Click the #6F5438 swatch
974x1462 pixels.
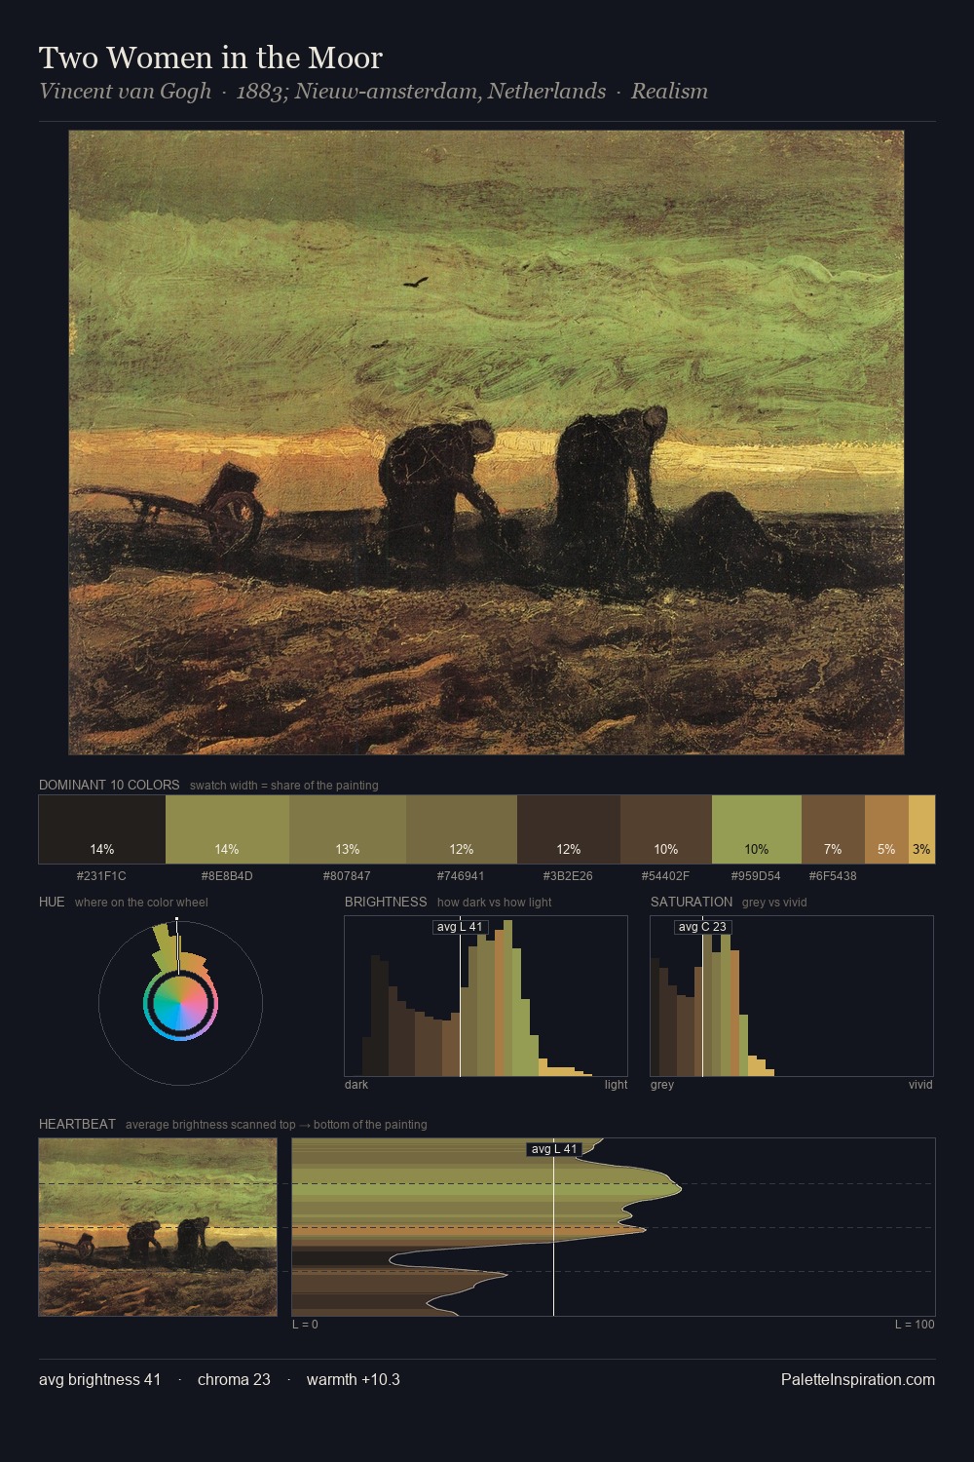[x=833, y=829]
